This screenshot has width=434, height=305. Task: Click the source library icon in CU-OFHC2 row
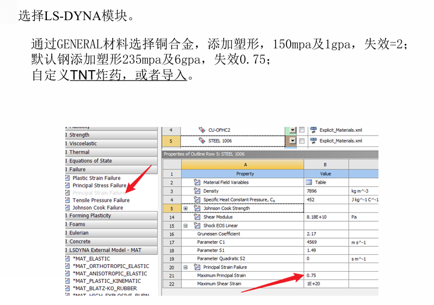pyautogui.click(x=314, y=130)
